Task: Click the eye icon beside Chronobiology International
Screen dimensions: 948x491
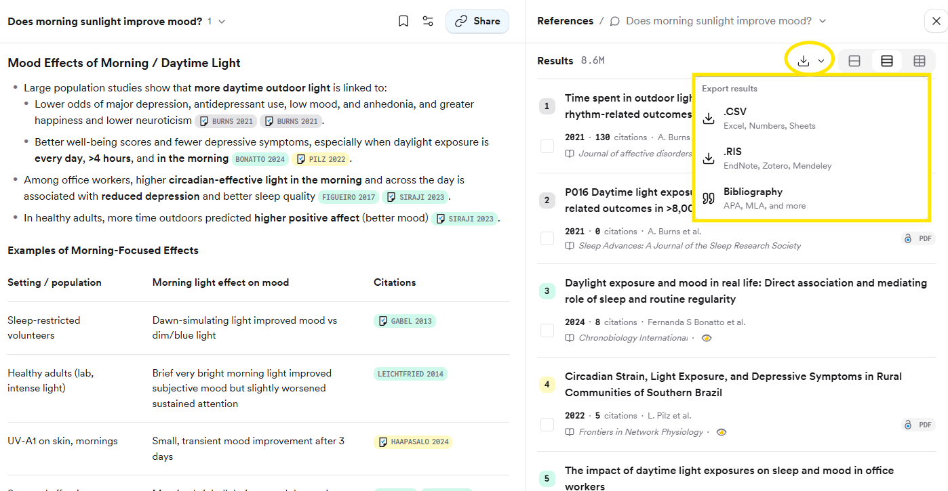Action: pyautogui.click(x=707, y=338)
